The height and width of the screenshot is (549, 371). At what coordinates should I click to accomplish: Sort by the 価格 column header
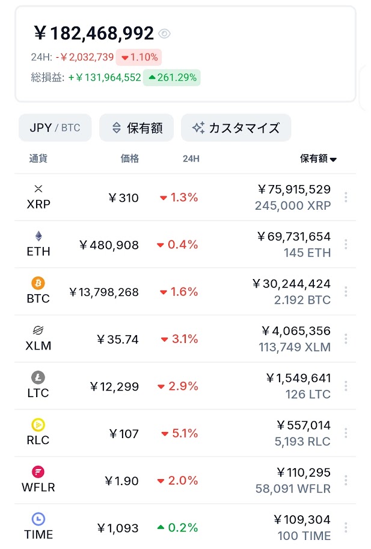129,159
